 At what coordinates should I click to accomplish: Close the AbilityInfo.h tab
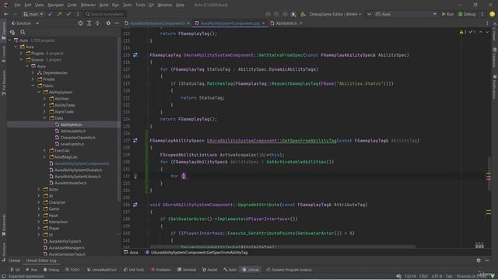[301, 23]
